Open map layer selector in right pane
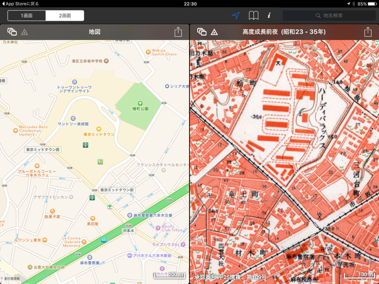This screenshot has height=284, width=379. pos(201,32)
